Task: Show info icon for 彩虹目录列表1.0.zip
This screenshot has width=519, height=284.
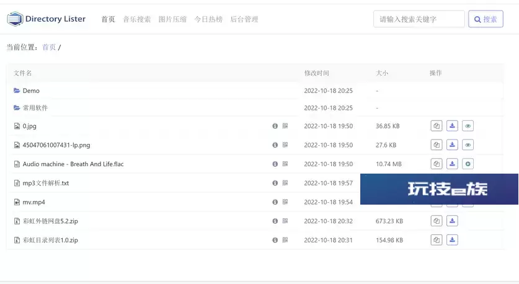Action: tap(275, 240)
